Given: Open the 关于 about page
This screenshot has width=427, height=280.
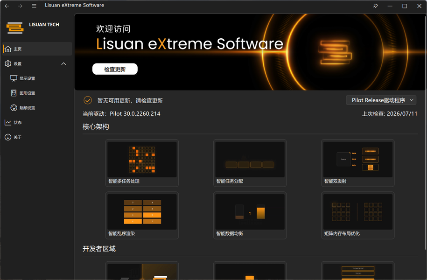Looking at the screenshot, I should coord(37,137).
